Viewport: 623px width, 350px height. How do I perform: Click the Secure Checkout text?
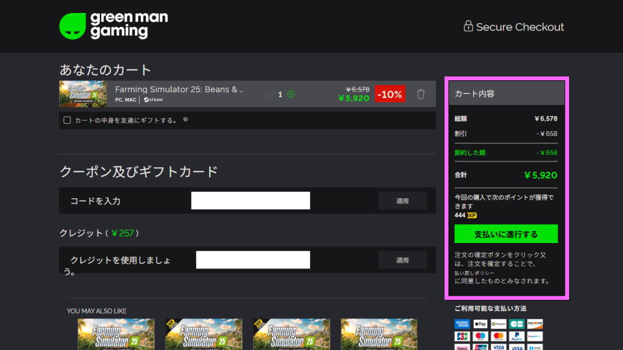click(520, 27)
